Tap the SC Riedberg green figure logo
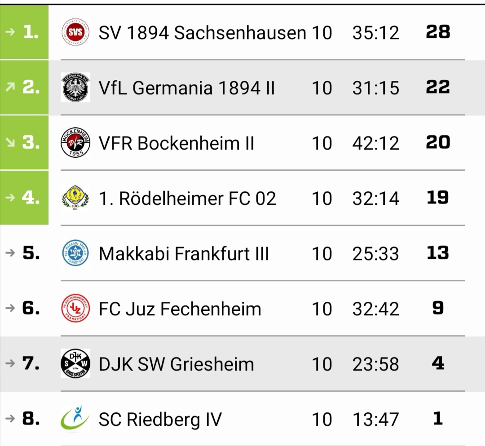 (x=75, y=418)
